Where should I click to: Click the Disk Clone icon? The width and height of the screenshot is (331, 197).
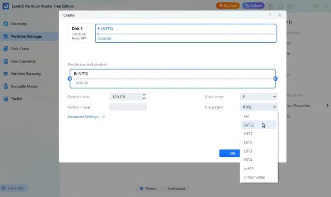(x=6, y=48)
